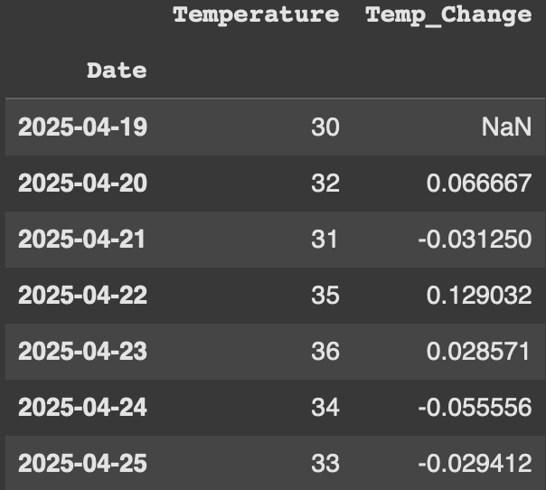This screenshot has height=490, width=546.
Task: Click the Temp_Change column header
Action: (448, 15)
